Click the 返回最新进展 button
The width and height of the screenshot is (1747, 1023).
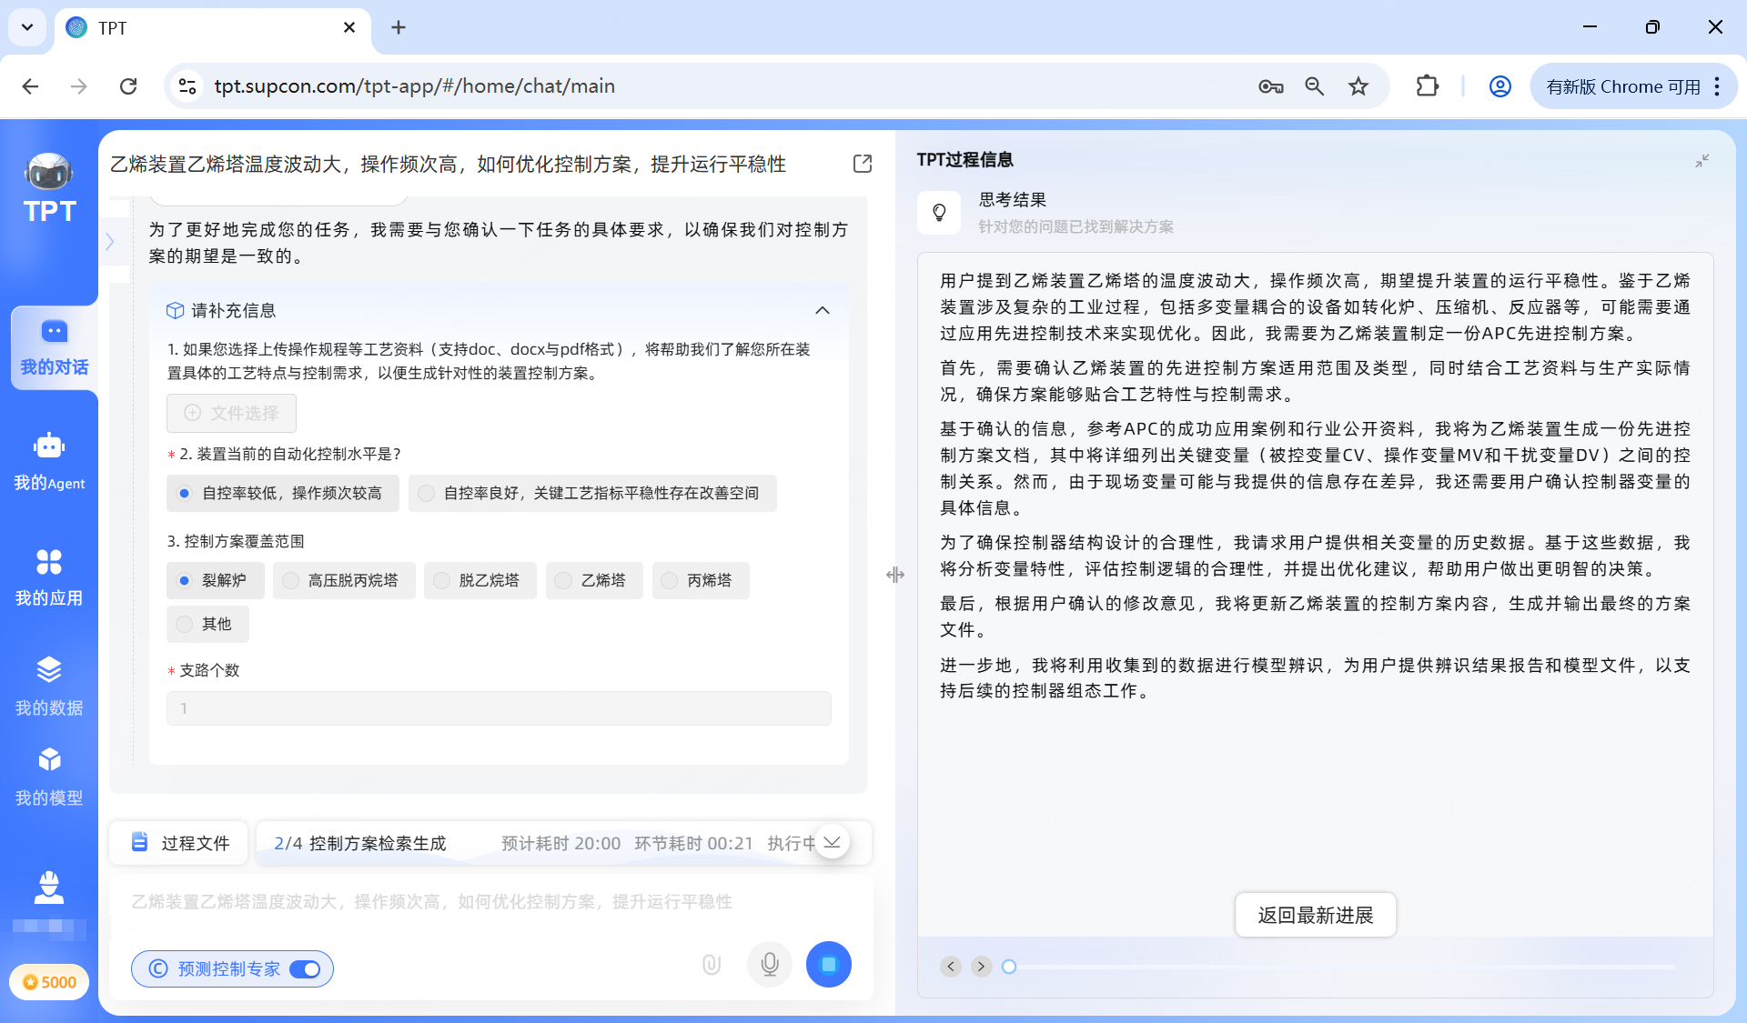click(x=1315, y=915)
